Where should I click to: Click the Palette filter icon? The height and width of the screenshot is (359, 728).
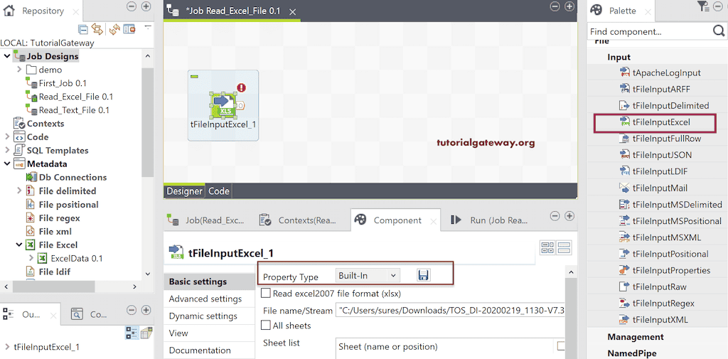pyautogui.click(x=703, y=6)
